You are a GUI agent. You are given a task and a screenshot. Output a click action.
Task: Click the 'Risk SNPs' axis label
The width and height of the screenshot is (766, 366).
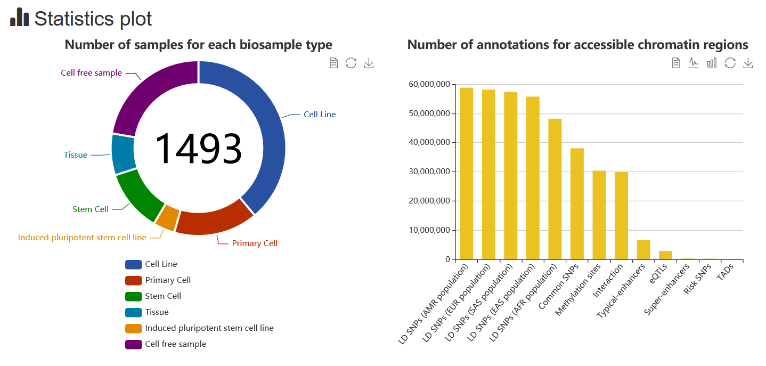pyautogui.click(x=698, y=279)
